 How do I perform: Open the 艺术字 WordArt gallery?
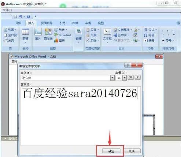coord(121,35)
